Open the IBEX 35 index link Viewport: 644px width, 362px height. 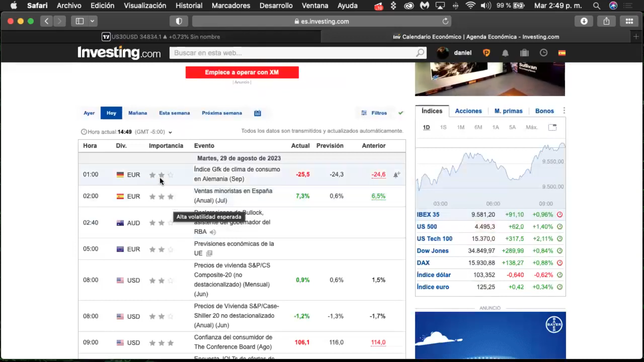tap(428, 215)
